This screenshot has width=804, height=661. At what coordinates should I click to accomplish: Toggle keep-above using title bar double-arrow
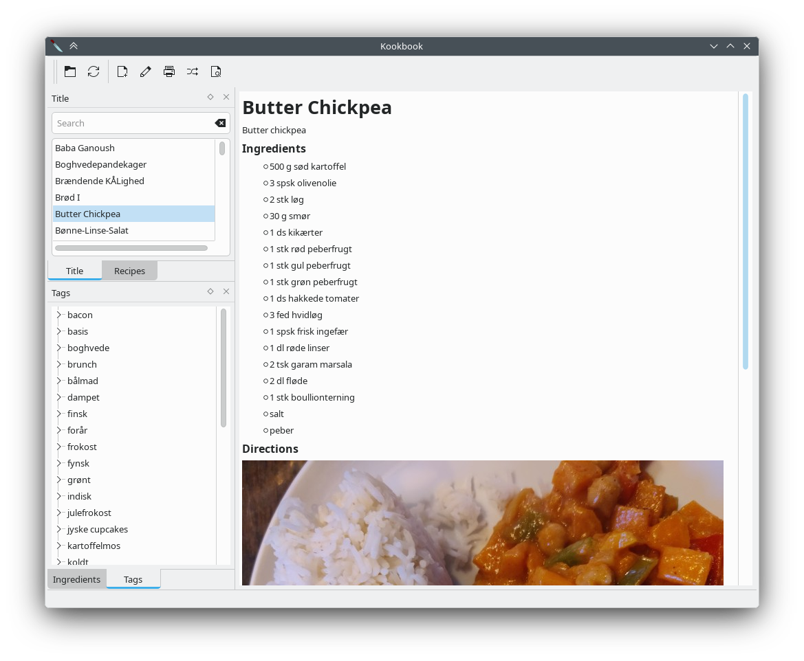[74, 46]
